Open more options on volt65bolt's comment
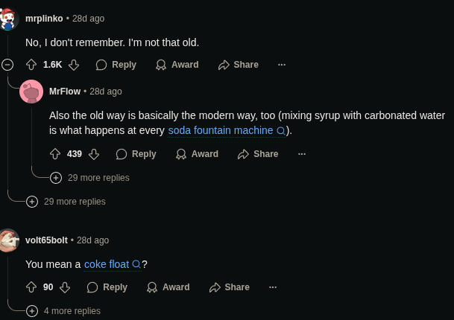This screenshot has height=320, width=454. [273, 287]
